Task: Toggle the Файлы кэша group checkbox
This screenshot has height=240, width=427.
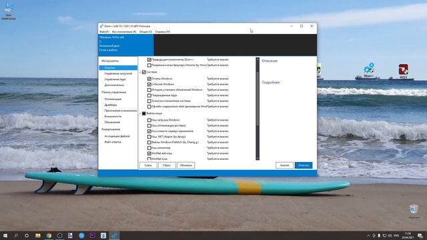Action: coord(144,113)
